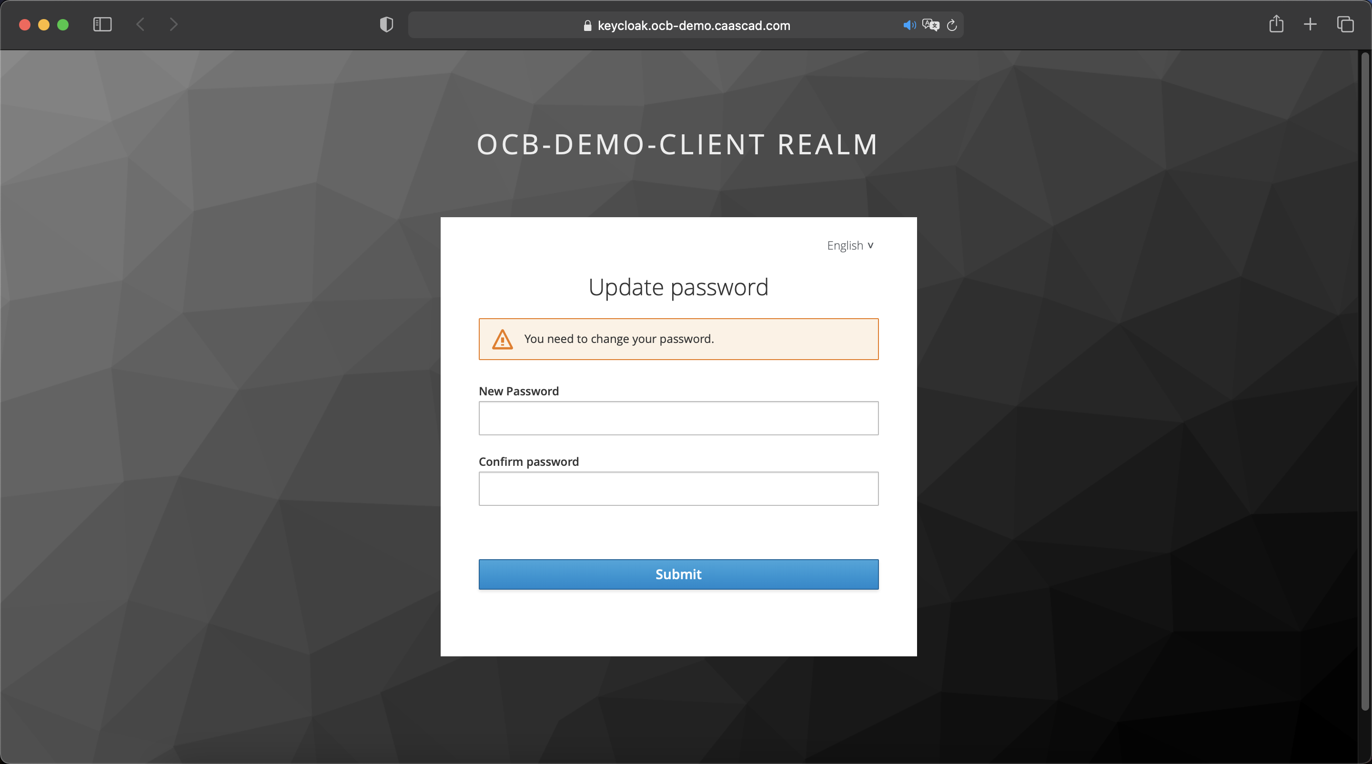The width and height of the screenshot is (1372, 764).
Task: Click the 'Confirm password' label
Action: tap(529, 462)
